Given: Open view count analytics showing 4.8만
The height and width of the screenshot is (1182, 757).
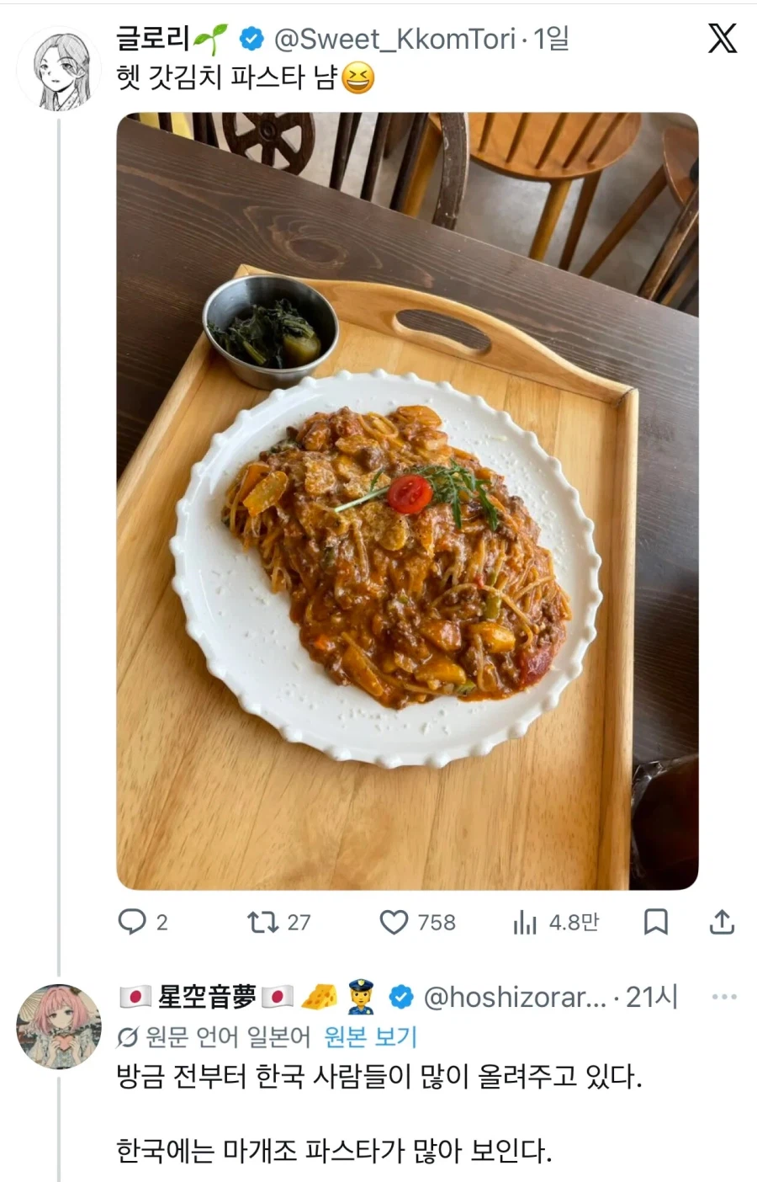Looking at the screenshot, I should pos(526,922).
